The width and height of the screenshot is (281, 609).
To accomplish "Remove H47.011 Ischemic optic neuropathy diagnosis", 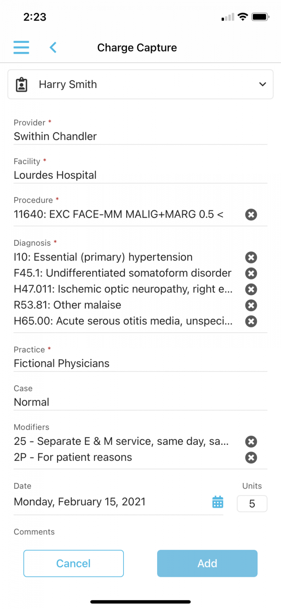I will [251, 289].
